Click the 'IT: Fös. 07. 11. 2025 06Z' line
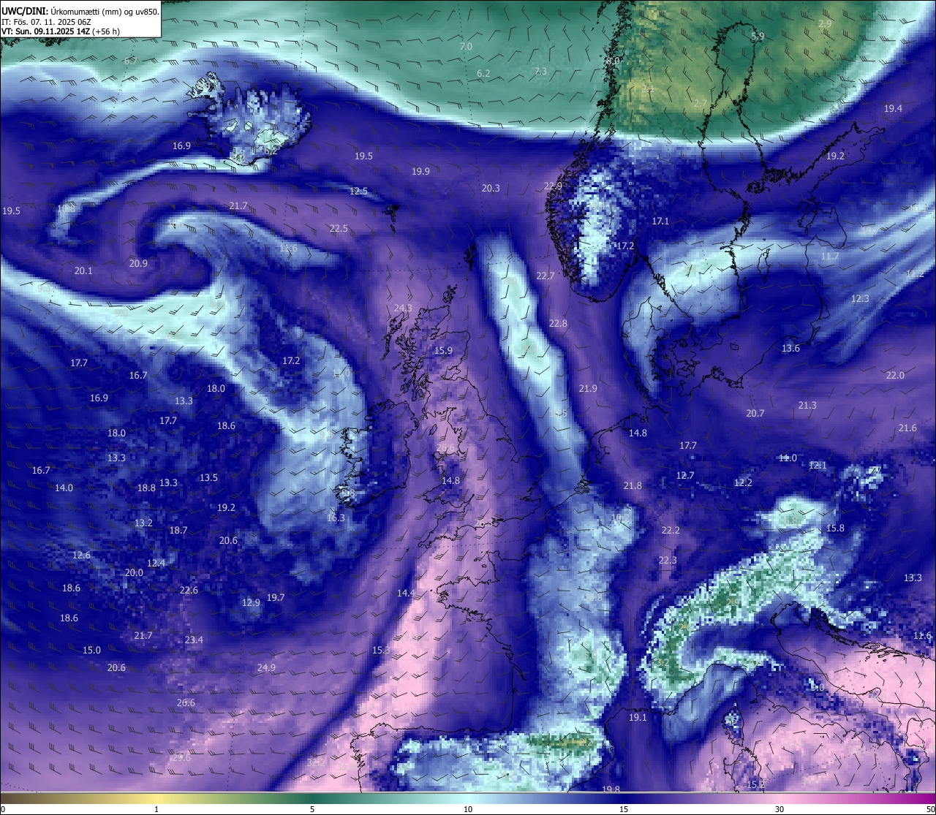This screenshot has width=936, height=815. tap(46, 21)
